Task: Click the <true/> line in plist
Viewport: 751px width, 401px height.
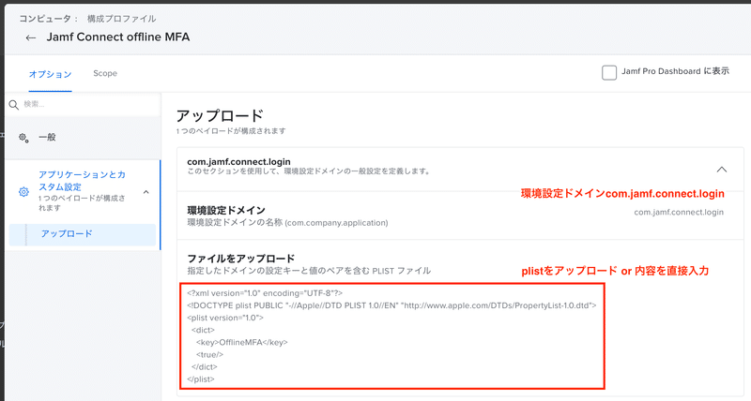Action: click(209, 355)
